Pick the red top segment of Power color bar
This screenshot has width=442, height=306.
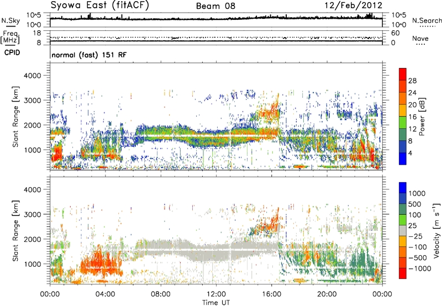[403, 74]
